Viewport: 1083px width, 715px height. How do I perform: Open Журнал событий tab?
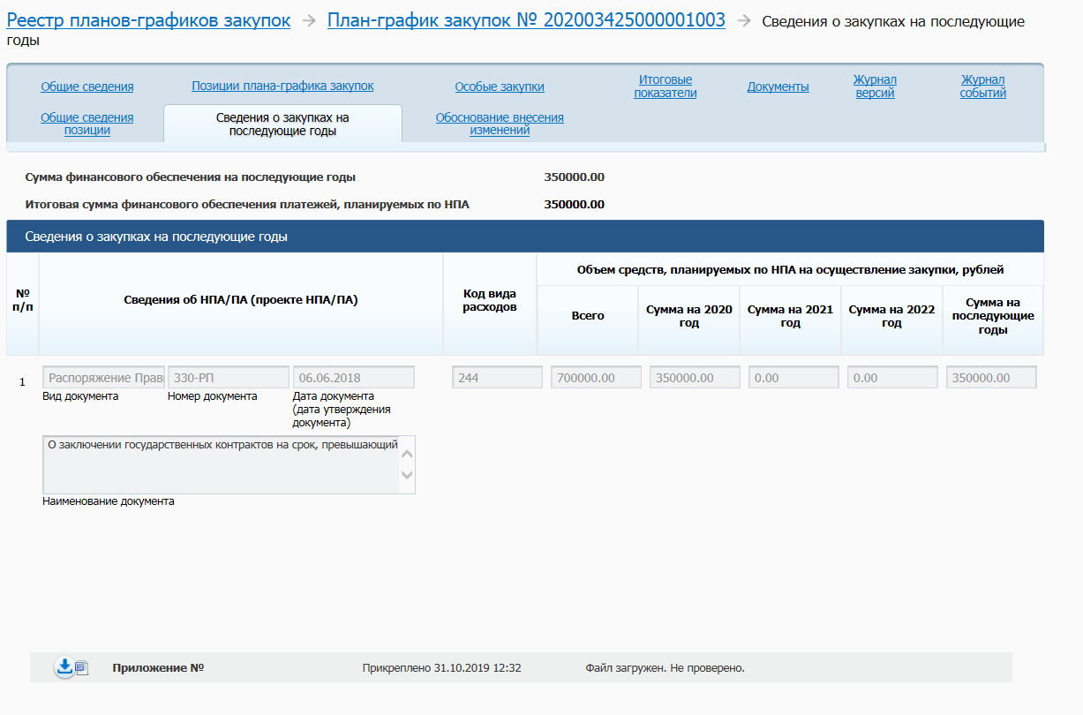(x=983, y=87)
